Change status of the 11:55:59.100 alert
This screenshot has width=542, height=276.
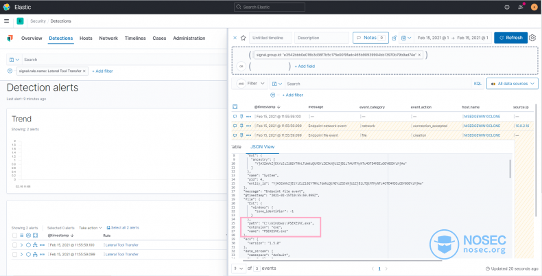tap(29, 245)
